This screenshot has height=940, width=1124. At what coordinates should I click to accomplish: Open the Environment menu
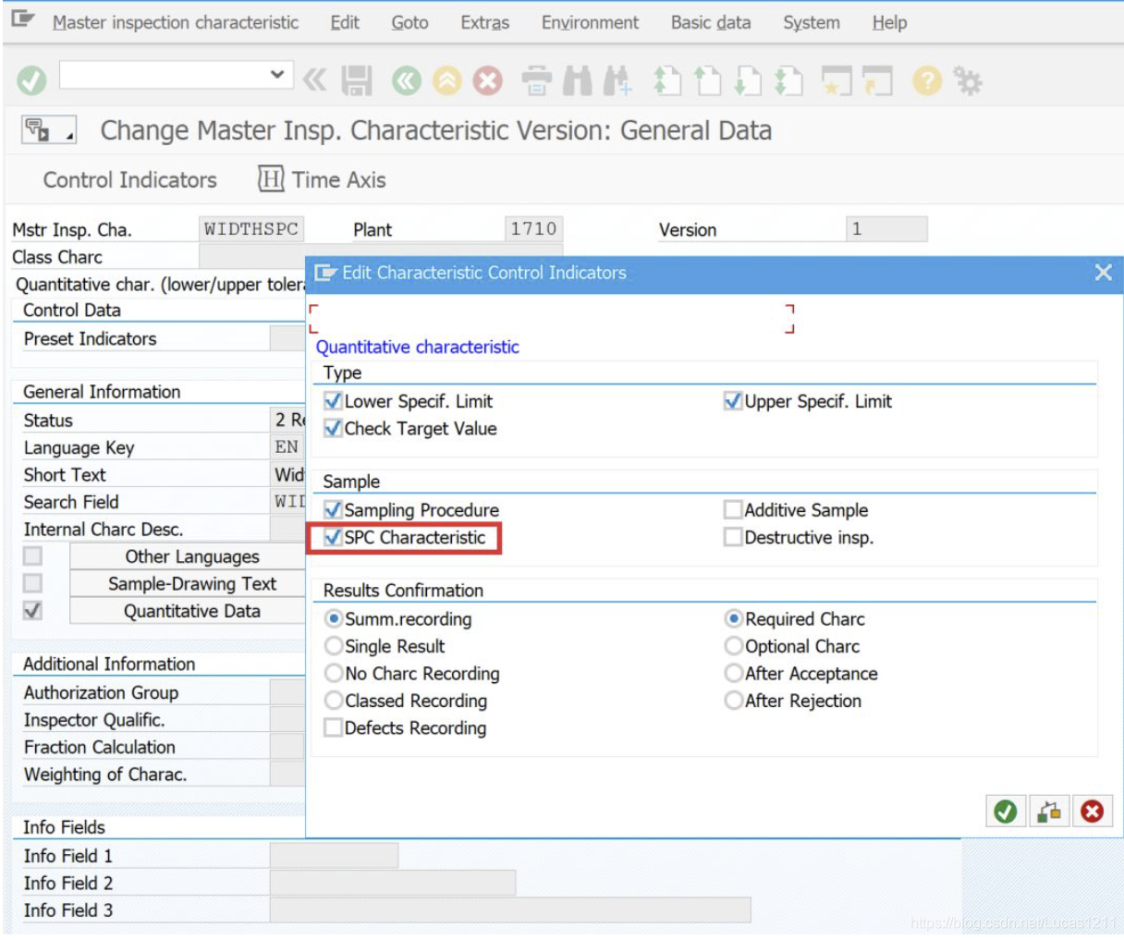click(x=590, y=22)
